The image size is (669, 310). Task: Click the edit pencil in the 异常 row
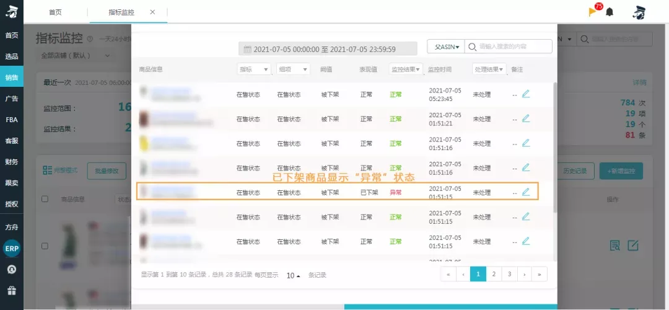tap(526, 192)
